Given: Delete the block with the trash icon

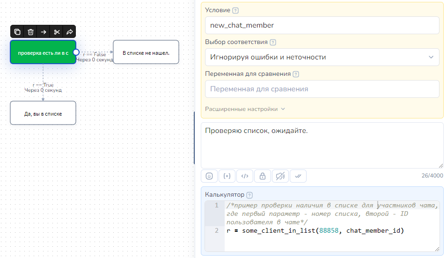Looking at the screenshot, I should click(30, 32).
